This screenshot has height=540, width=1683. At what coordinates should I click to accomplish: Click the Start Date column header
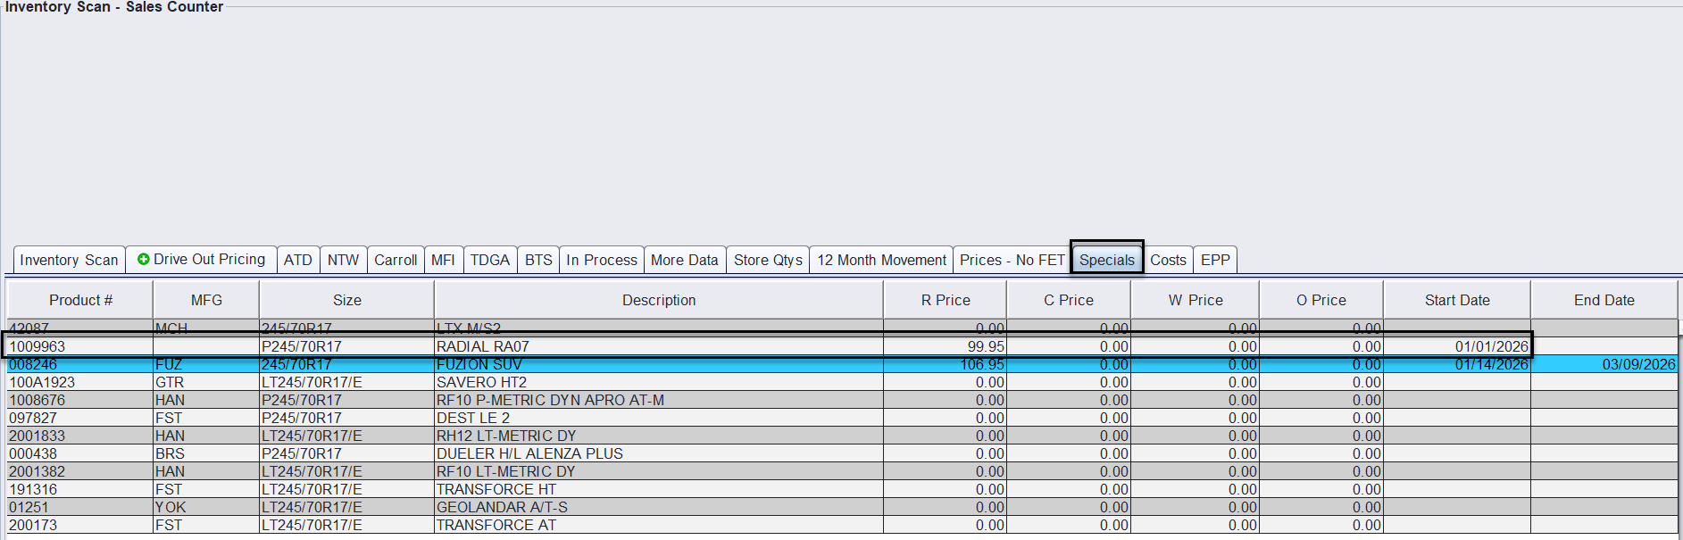[x=1456, y=300]
